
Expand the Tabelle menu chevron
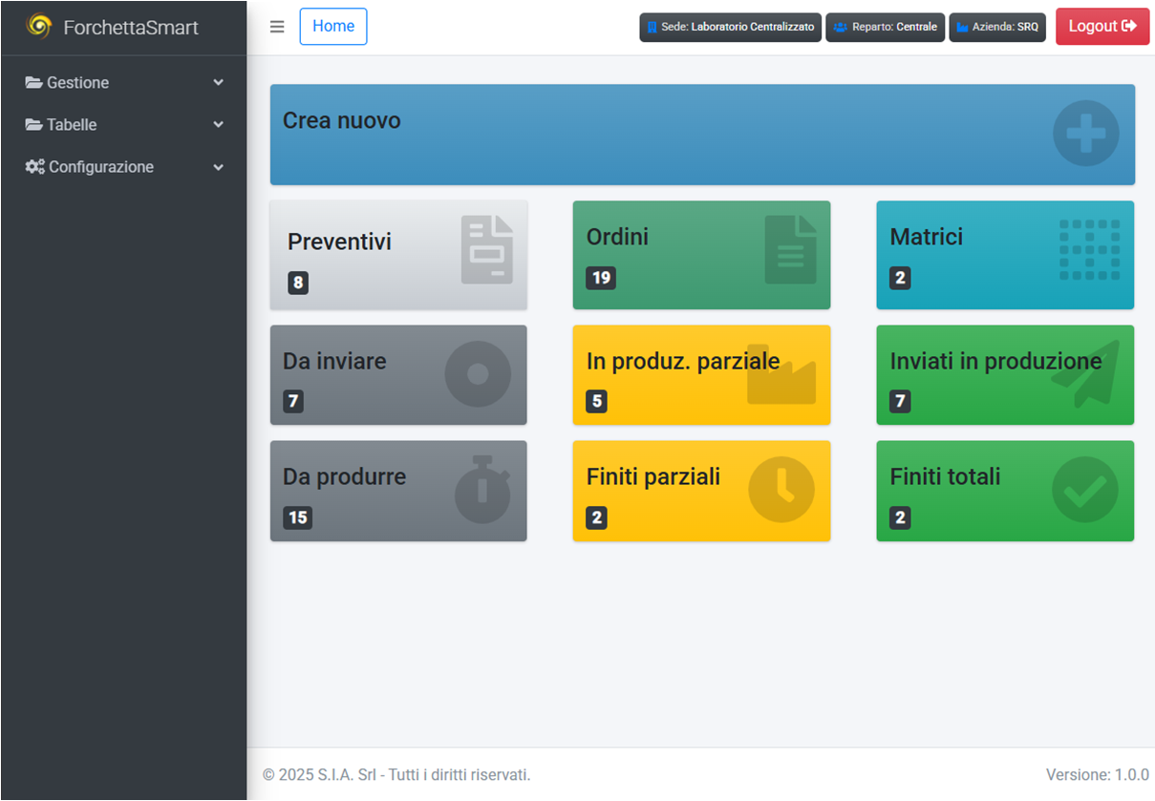click(x=218, y=125)
